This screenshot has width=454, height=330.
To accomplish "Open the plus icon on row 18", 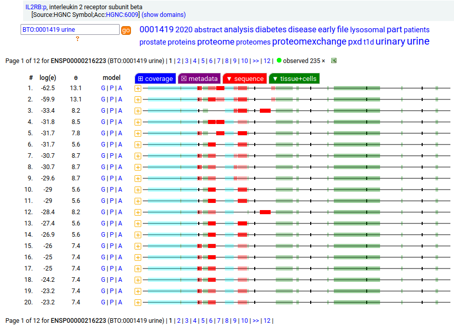I will 138,280.
